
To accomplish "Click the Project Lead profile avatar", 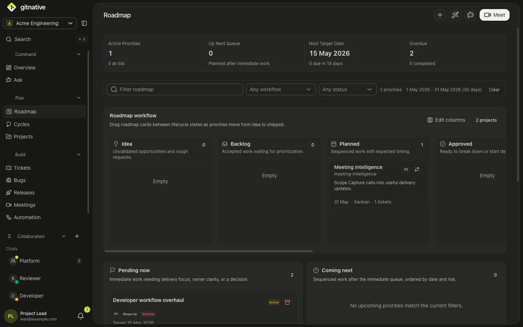I will (x=11, y=316).
